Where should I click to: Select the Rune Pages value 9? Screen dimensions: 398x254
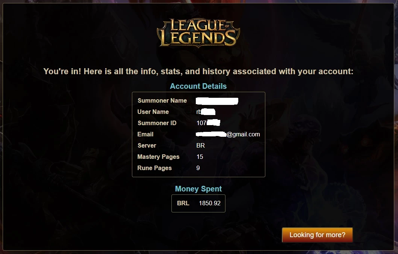198,168
